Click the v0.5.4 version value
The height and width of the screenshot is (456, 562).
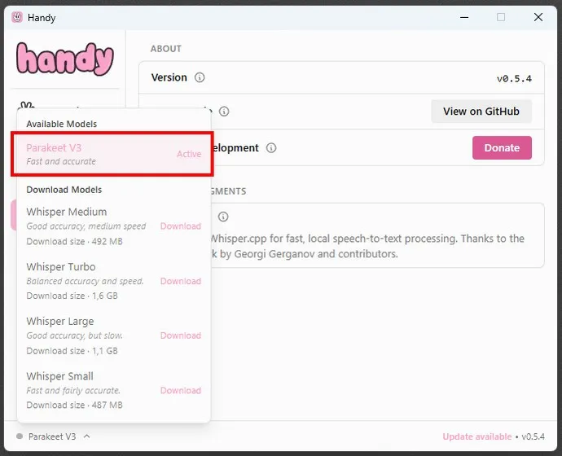pos(514,78)
